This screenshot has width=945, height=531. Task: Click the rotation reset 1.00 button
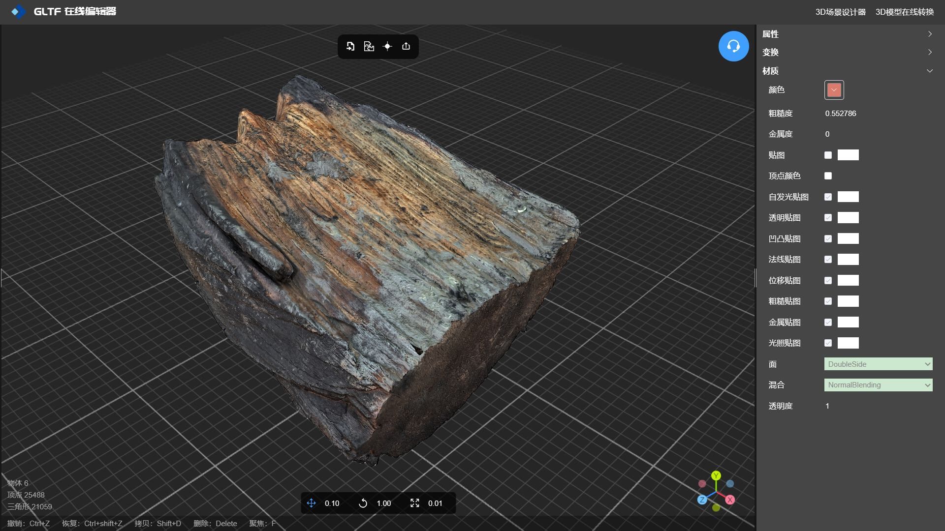coord(363,502)
